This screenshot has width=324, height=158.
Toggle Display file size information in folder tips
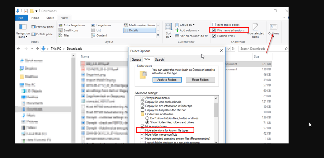[x=143, y=106]
